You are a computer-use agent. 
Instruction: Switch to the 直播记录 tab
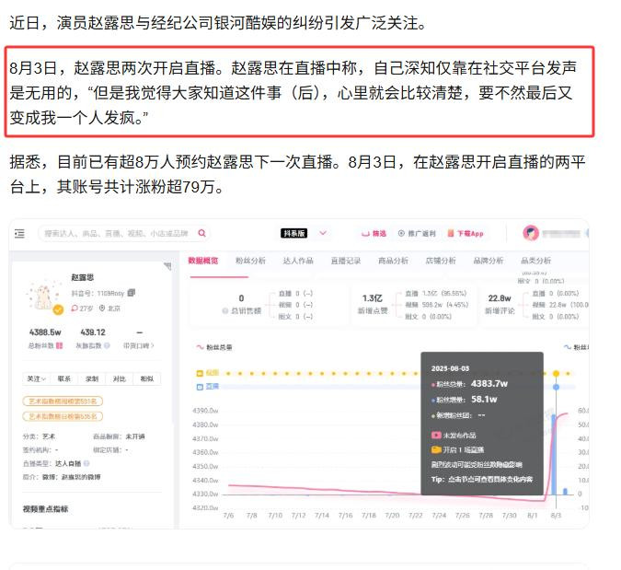[346, 261]
